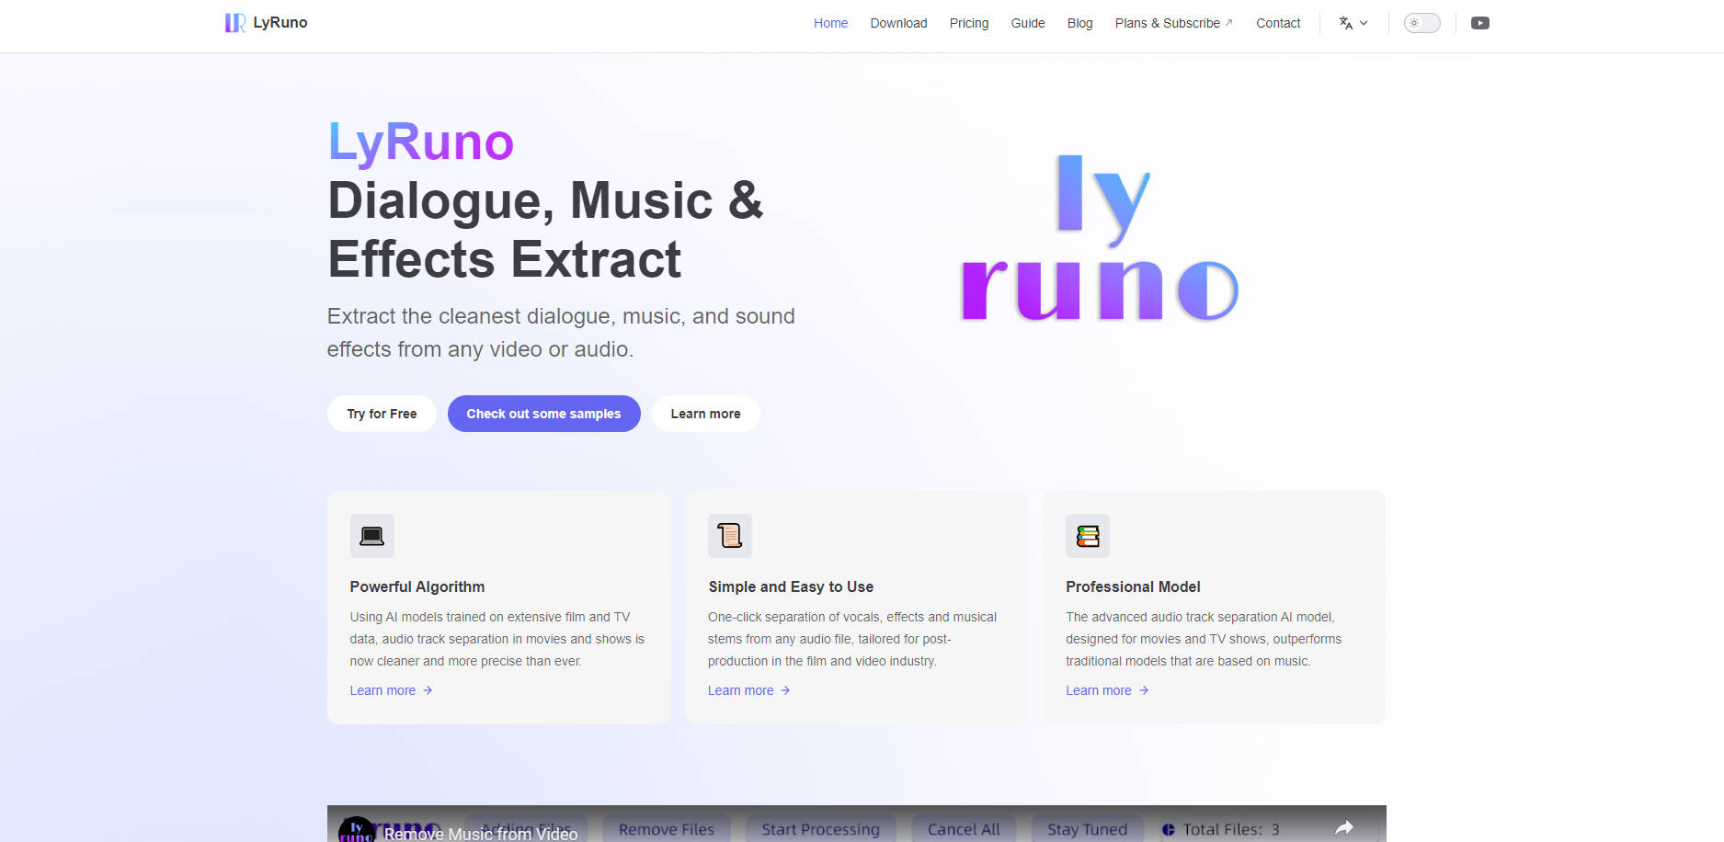1724x842 pixels.
Task: Click the language translation icon
Action: 1345,23
